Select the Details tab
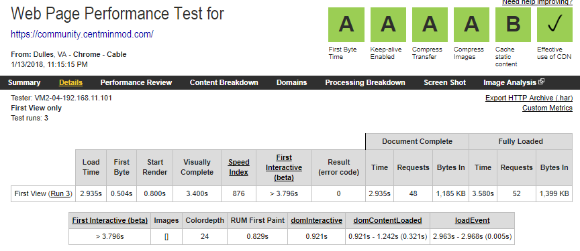This screenshot has width=580, height=251. tap(70, 82)
